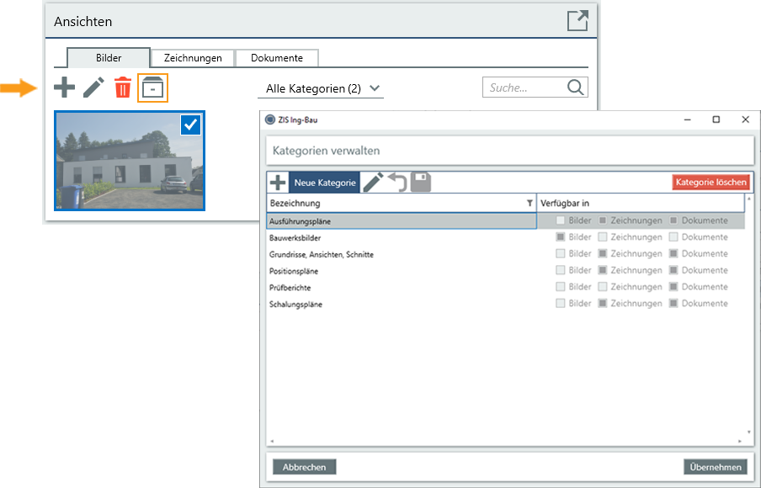Click the Abbrechen button
The width and height of the screenshot is (761, 488).
click(305, 467)
